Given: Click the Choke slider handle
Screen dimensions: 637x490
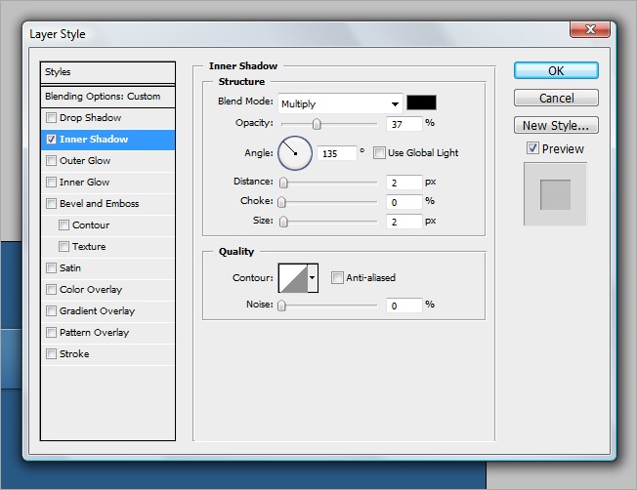Looking at the screenshot, I should tap(281, 202).
